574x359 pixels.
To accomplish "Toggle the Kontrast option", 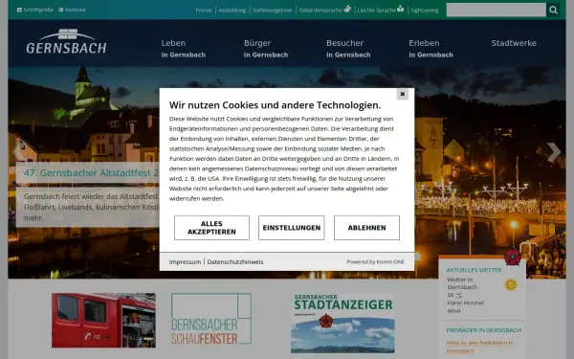I will coord(72,10).
